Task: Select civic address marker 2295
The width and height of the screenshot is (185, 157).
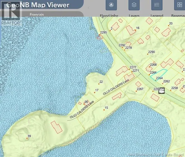Action: (100, 35)
